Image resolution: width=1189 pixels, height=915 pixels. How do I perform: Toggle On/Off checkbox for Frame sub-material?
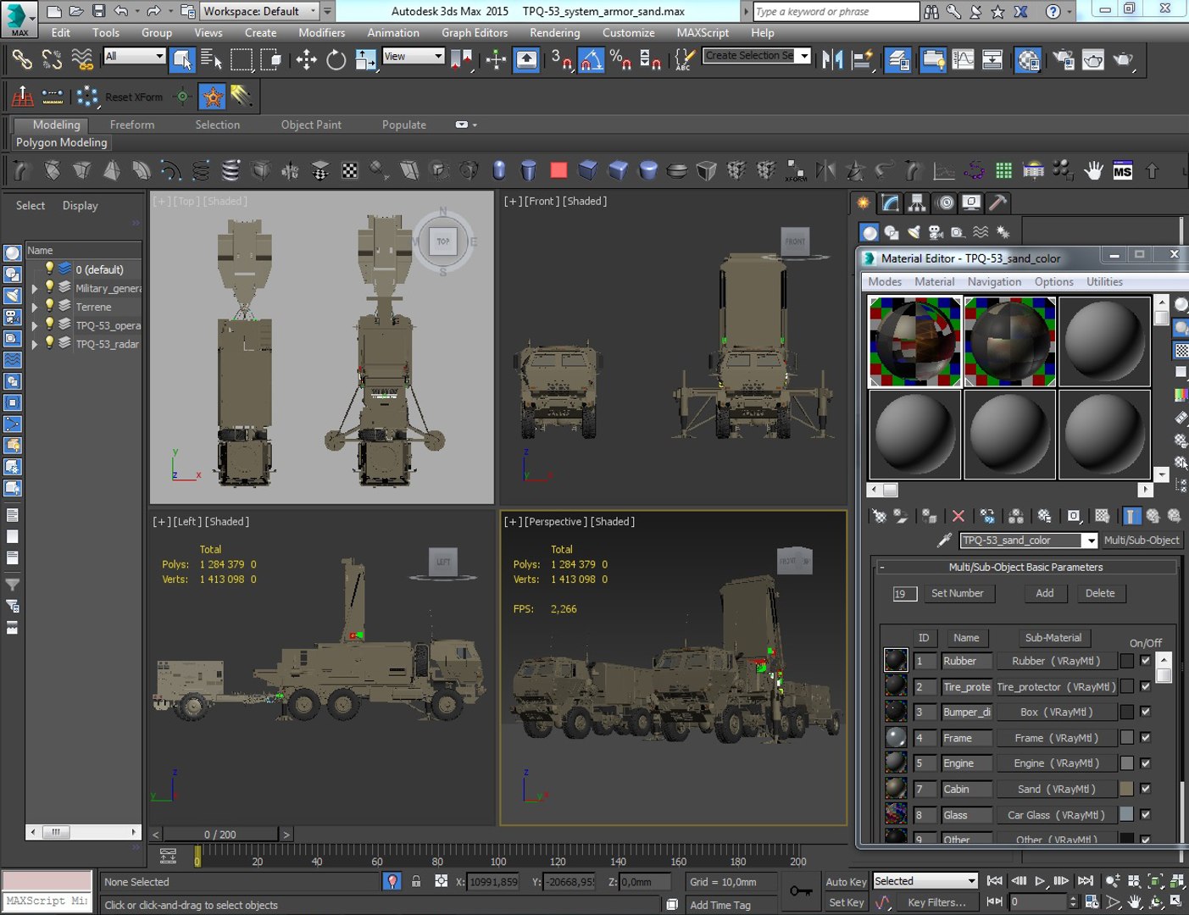(x=1145, y=738)
